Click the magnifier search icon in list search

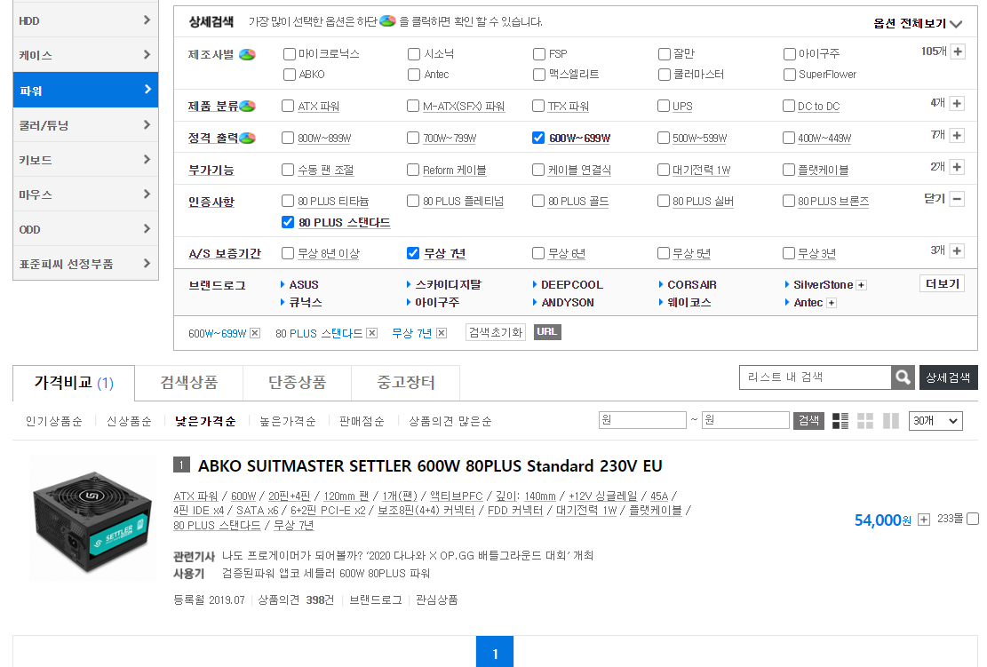(903, 377)
